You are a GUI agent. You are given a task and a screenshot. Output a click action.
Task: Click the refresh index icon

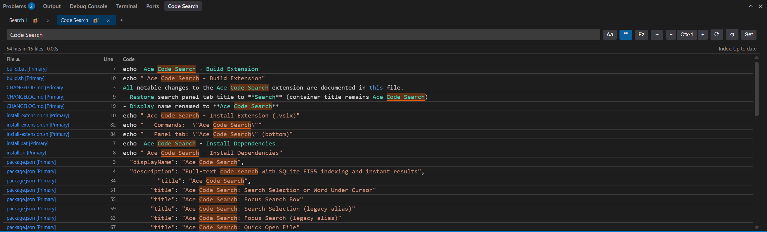click(717, 35)
